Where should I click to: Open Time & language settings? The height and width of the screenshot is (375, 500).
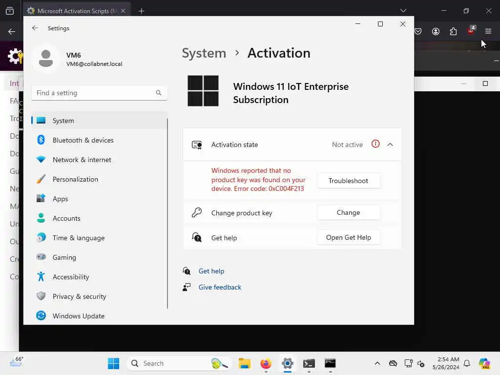click(x=99, y=238)
